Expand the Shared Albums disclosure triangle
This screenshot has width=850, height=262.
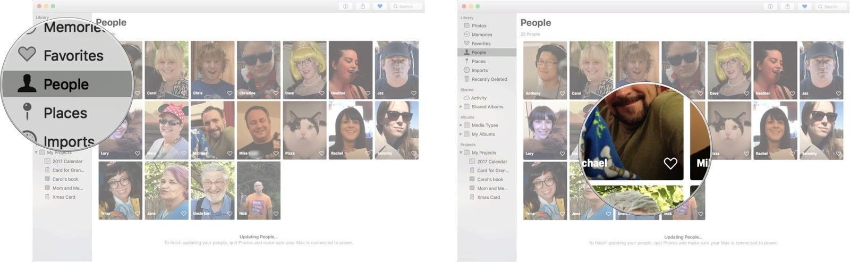tap(461, 107)
